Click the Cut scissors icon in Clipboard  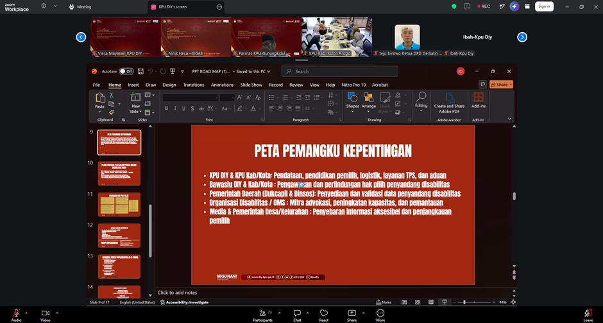tap(112, 95)
